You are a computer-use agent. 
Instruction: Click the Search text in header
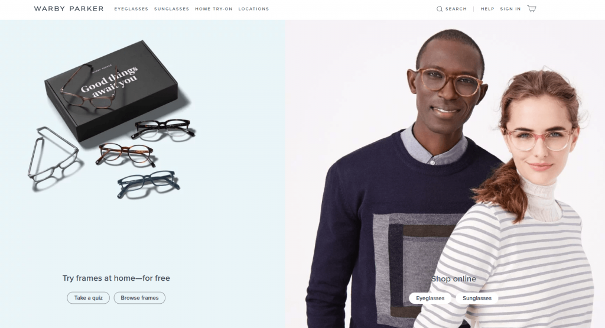tap(456, 9)
